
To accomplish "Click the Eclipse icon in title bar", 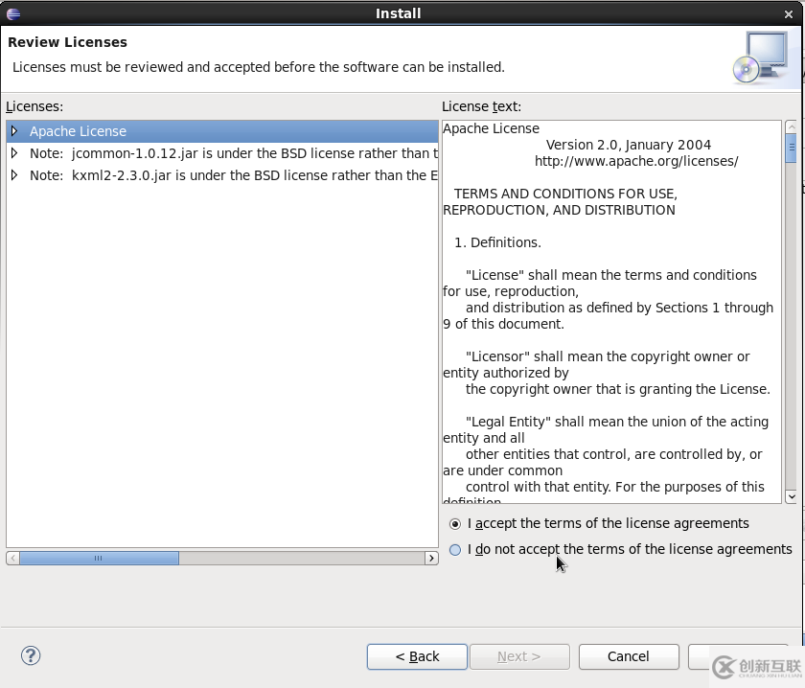I will click(13, 13).
